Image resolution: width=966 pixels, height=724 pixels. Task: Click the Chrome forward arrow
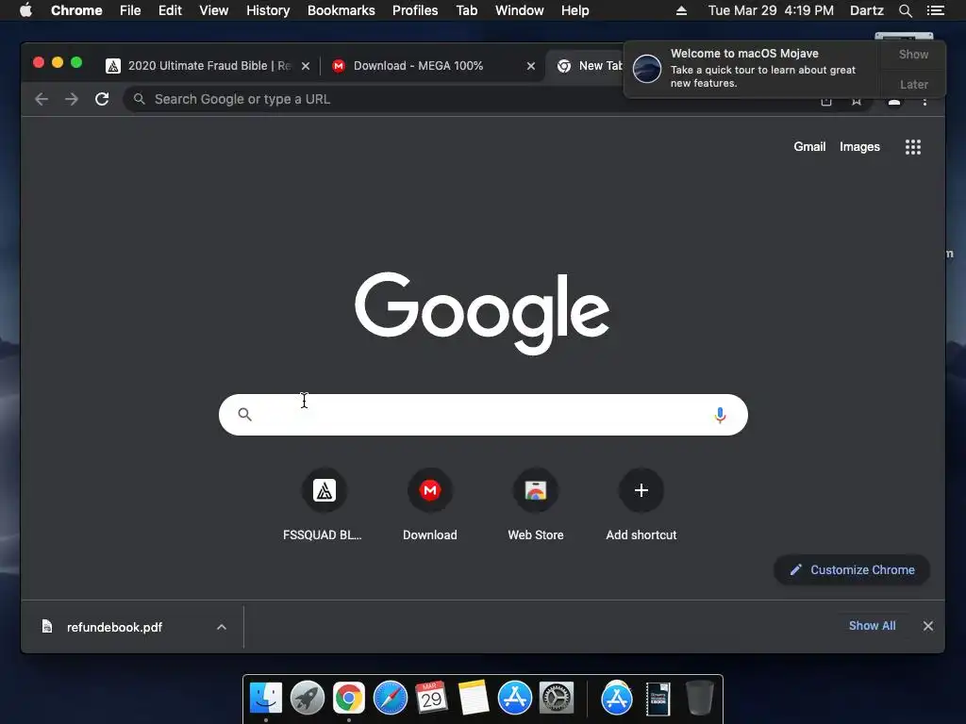point(72,99)
